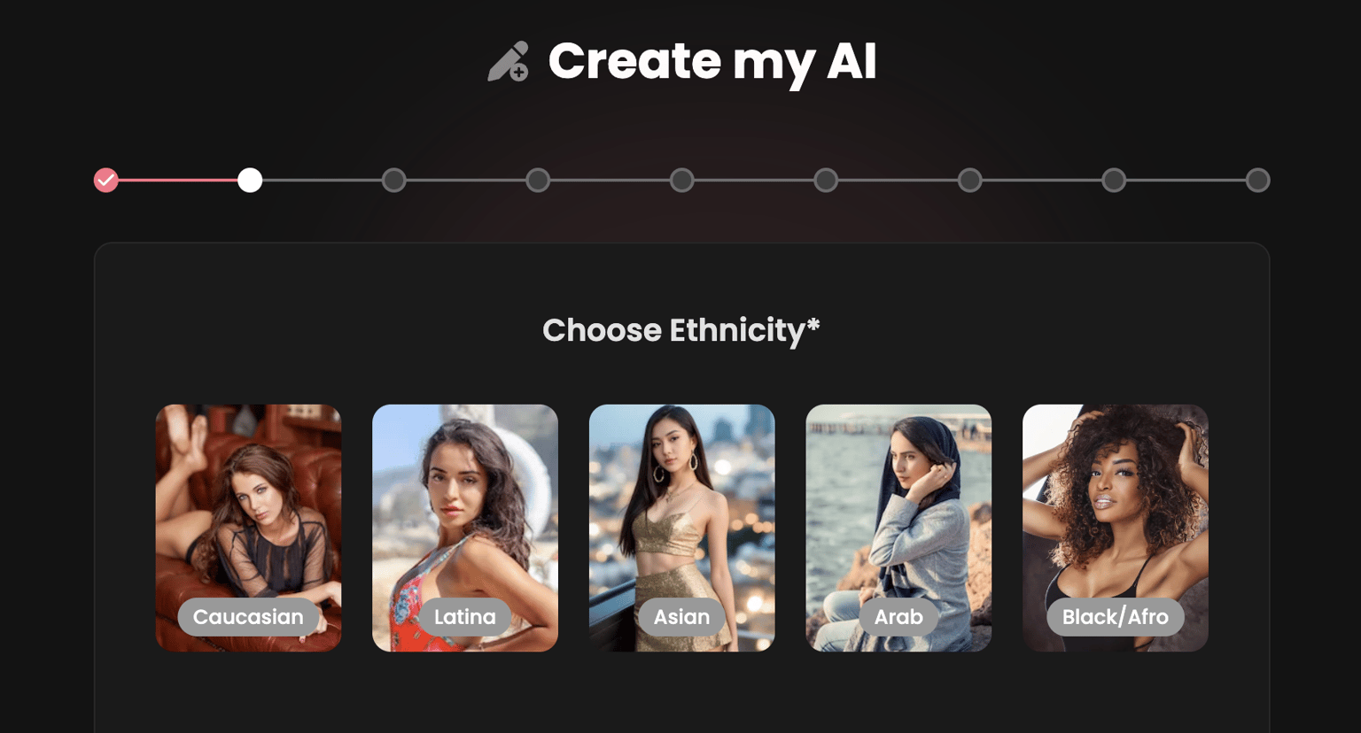Click the current white step two dot
1361x733 pixels.
250,181
